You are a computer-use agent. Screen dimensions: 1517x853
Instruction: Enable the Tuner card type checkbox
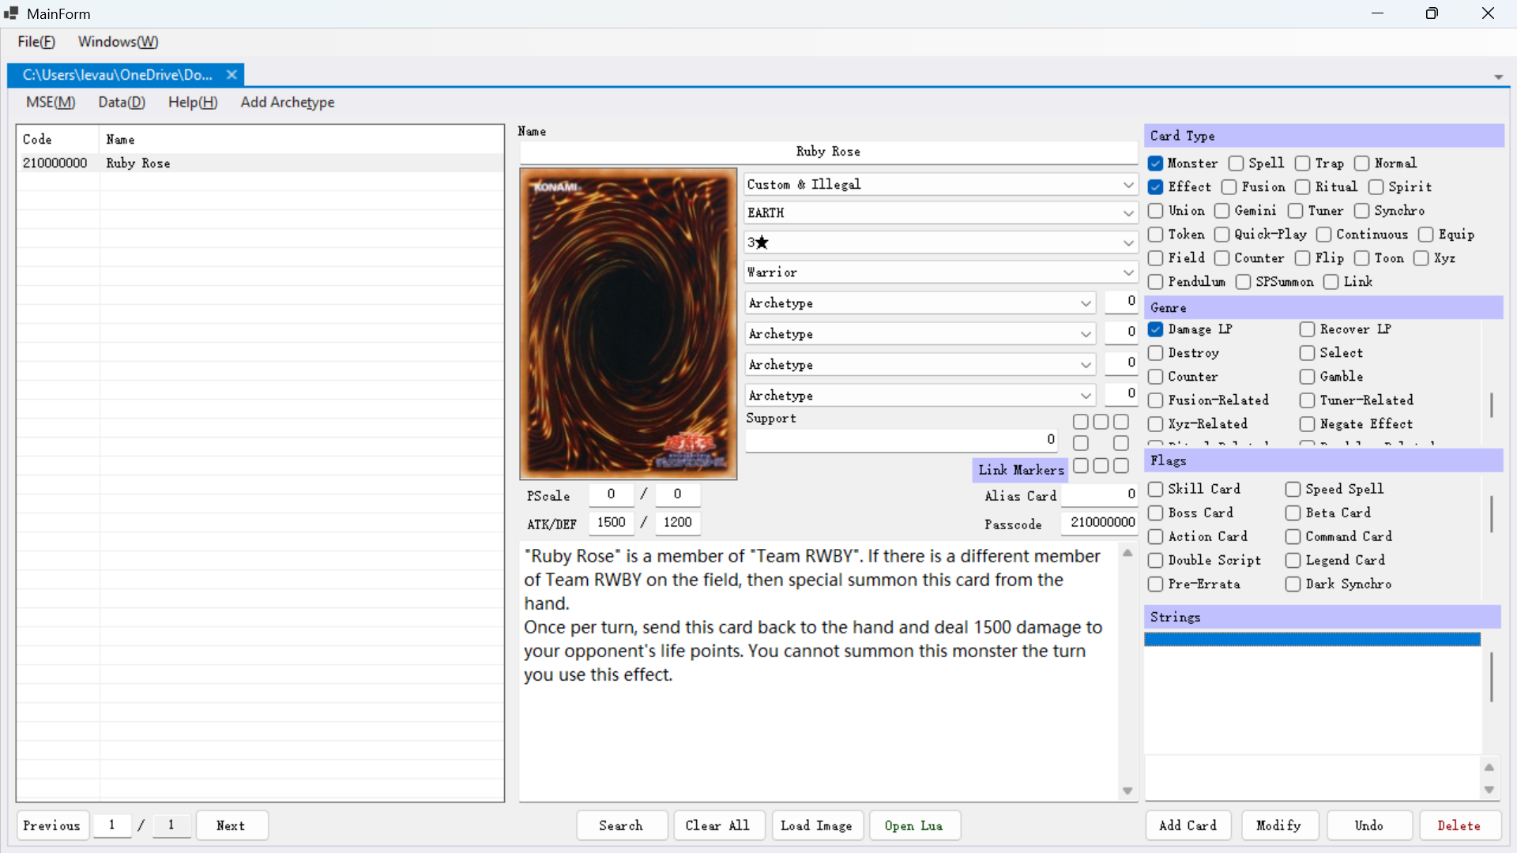point(1295,211)
